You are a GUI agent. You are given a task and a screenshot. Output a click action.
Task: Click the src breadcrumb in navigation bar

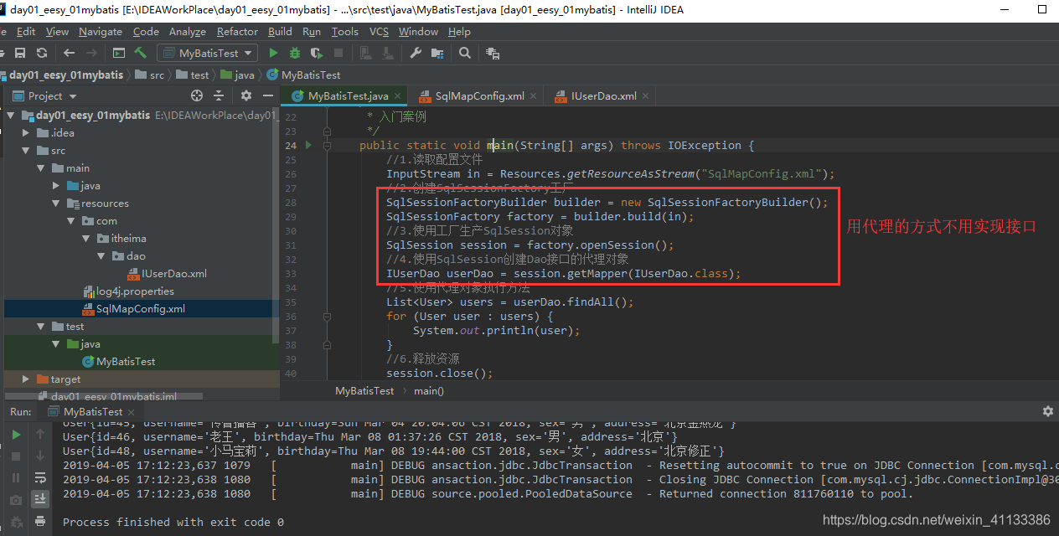pyautogui.click(x=149, y=75)
